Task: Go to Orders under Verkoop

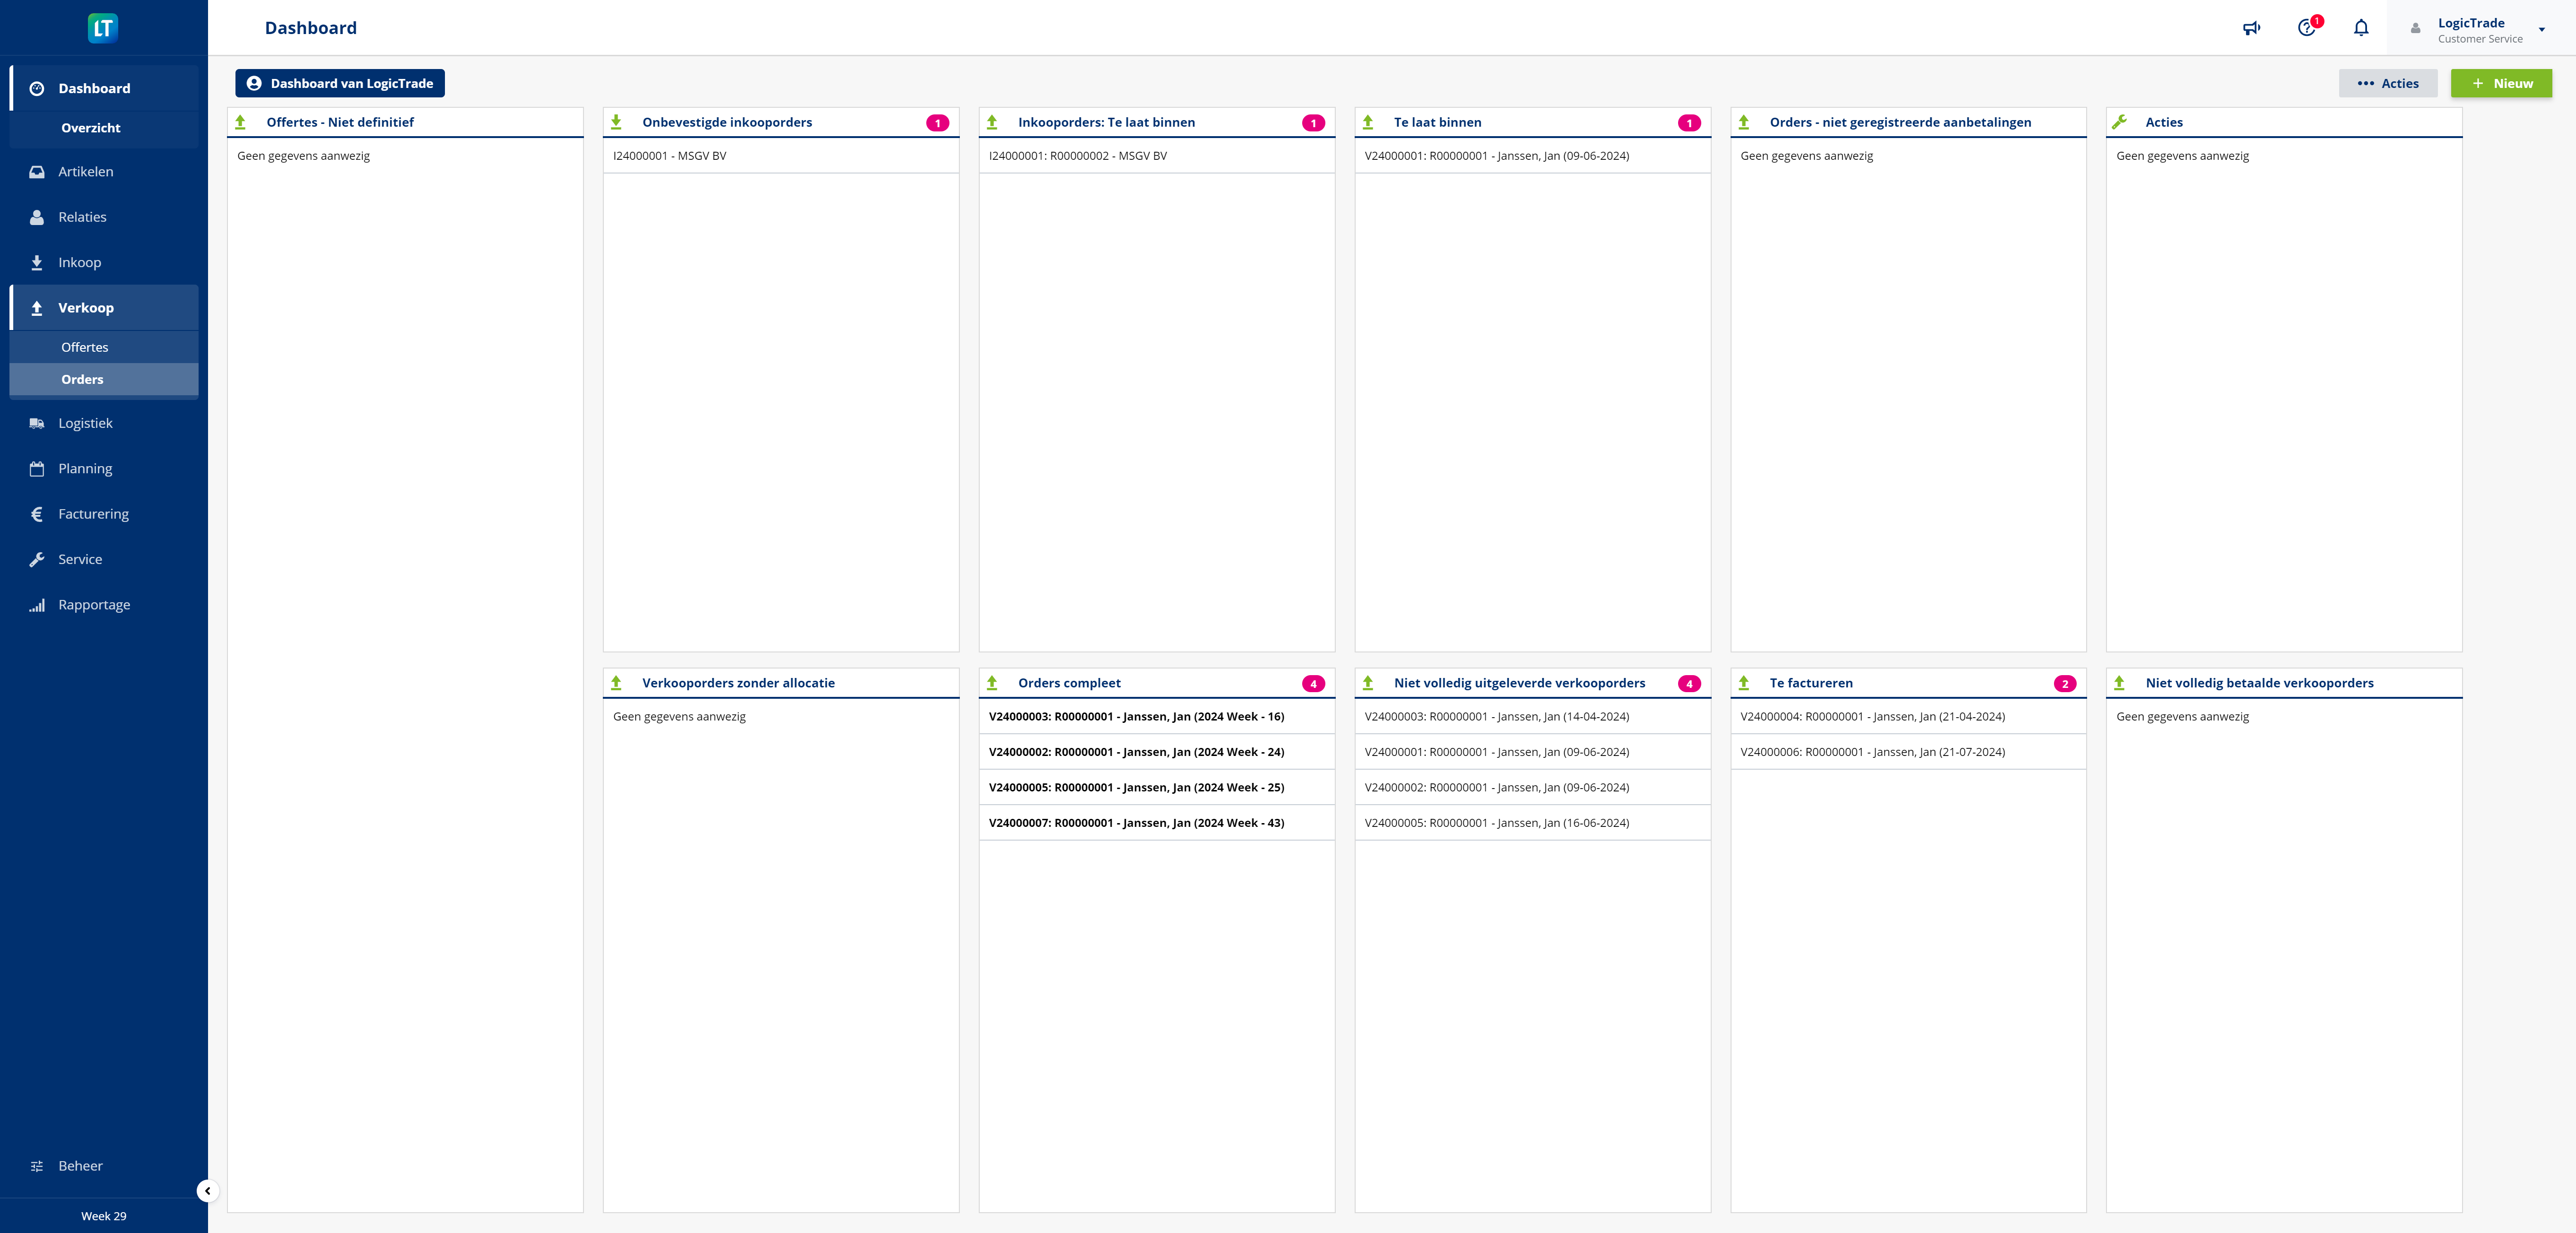Action: pyautogui.click(x=104, y=379)
